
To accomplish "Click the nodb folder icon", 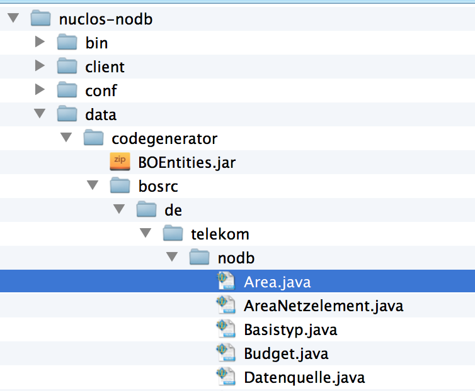I will tap(199, 256).
